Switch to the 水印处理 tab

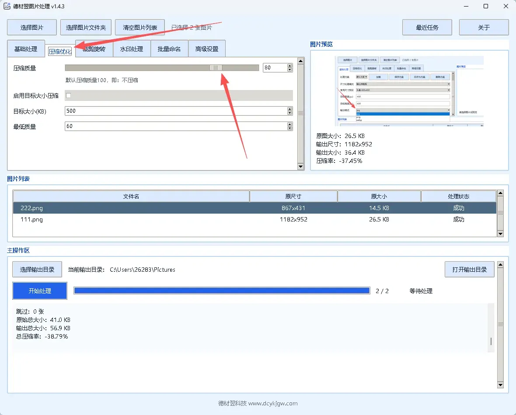132,48
